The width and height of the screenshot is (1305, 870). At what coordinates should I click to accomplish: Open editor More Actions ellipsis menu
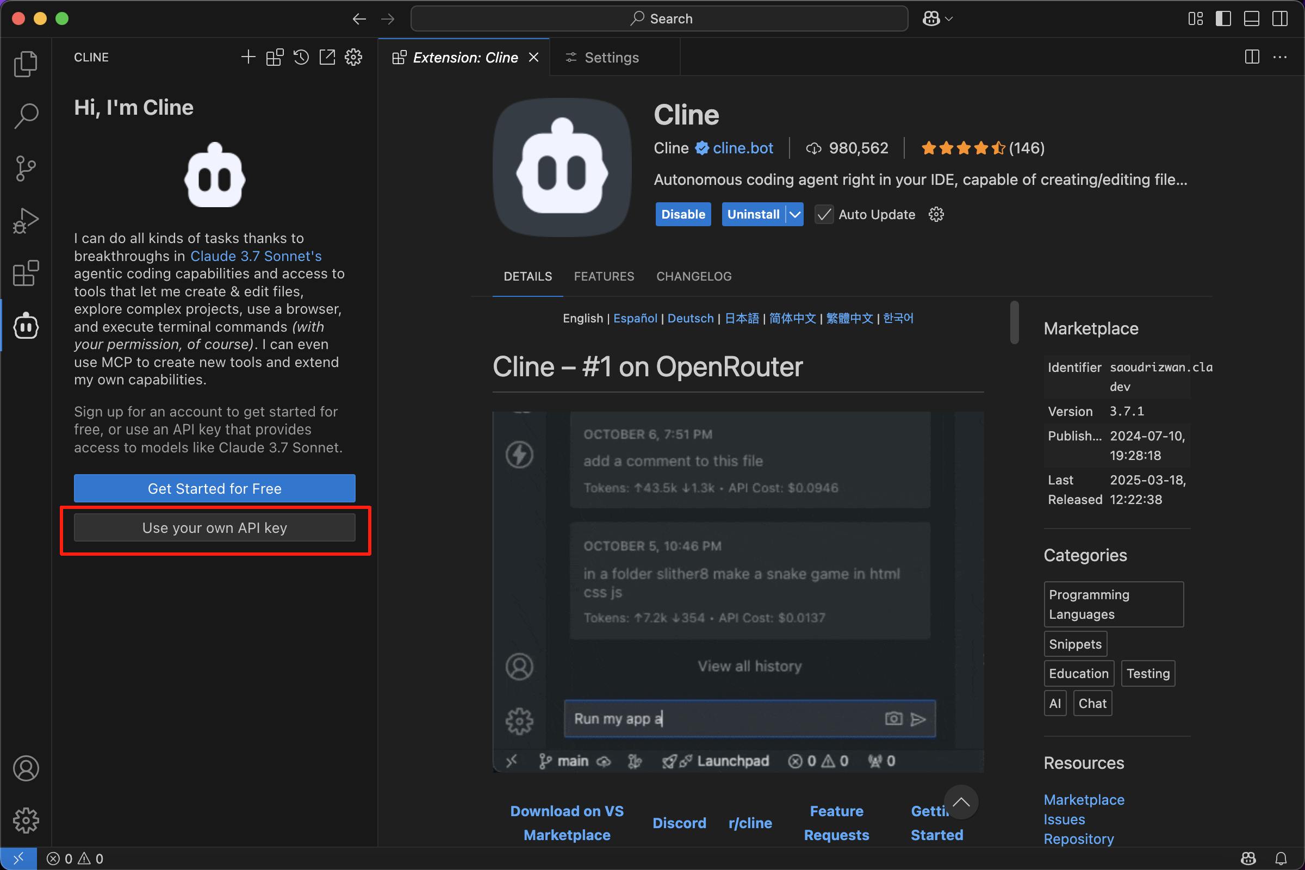point(1279,57)
